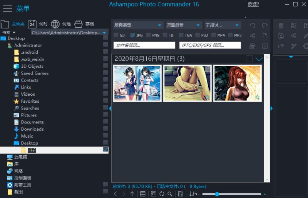
Task: Go back with the left arrow icon
Action: pyautogui.click(x=115, y=194)
